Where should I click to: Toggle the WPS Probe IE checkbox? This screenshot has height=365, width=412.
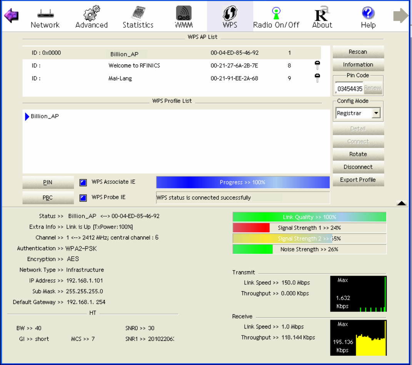tap(83, 198)
